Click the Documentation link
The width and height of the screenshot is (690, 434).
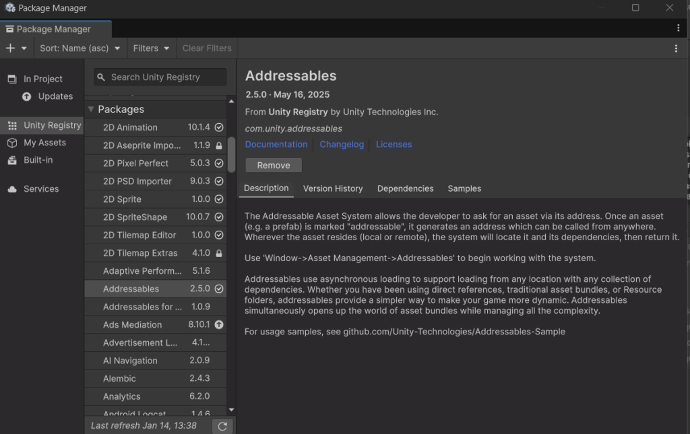(276, 144)
